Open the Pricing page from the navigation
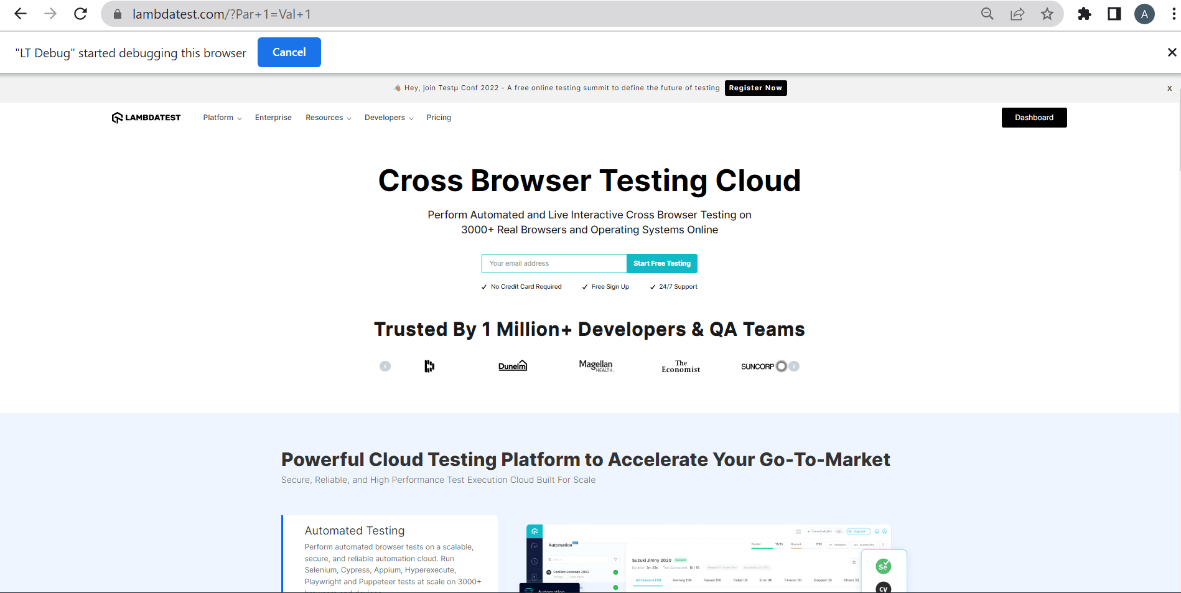This screenshot has width=1181, height=593. point(439,117)
